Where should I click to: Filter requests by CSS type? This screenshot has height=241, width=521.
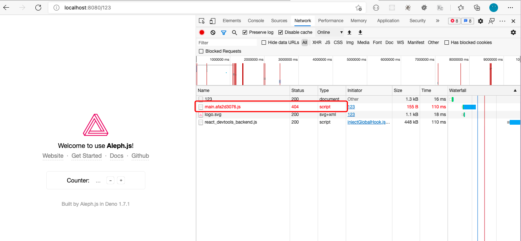(x=338, y=43)
